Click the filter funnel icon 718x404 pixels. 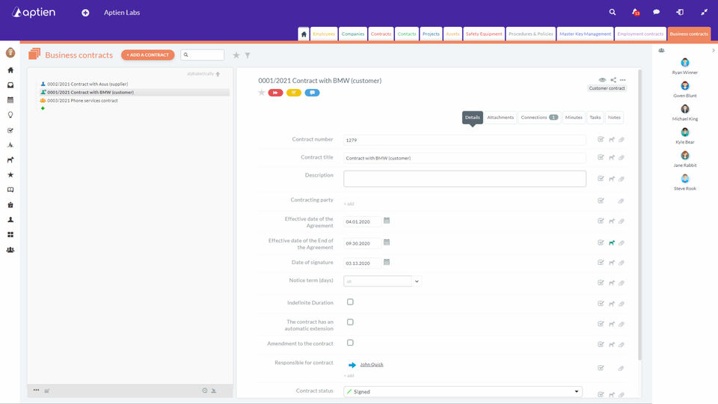click(x=248, y=55)
